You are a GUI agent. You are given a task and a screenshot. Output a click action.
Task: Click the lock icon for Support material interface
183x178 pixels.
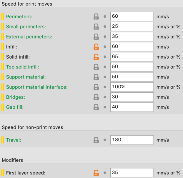tap(96, 87)
